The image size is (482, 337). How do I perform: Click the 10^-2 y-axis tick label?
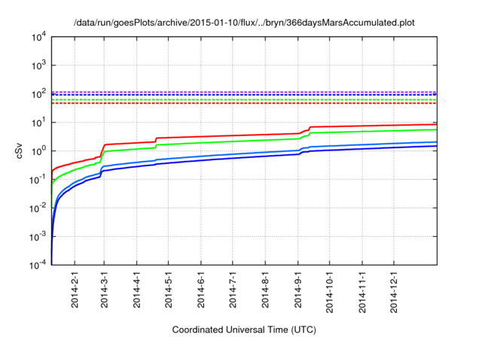click(x=39, y=208)
